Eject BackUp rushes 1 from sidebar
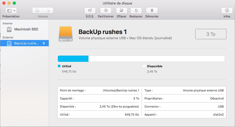The image size is (235, 127). (x=44, y=43)
